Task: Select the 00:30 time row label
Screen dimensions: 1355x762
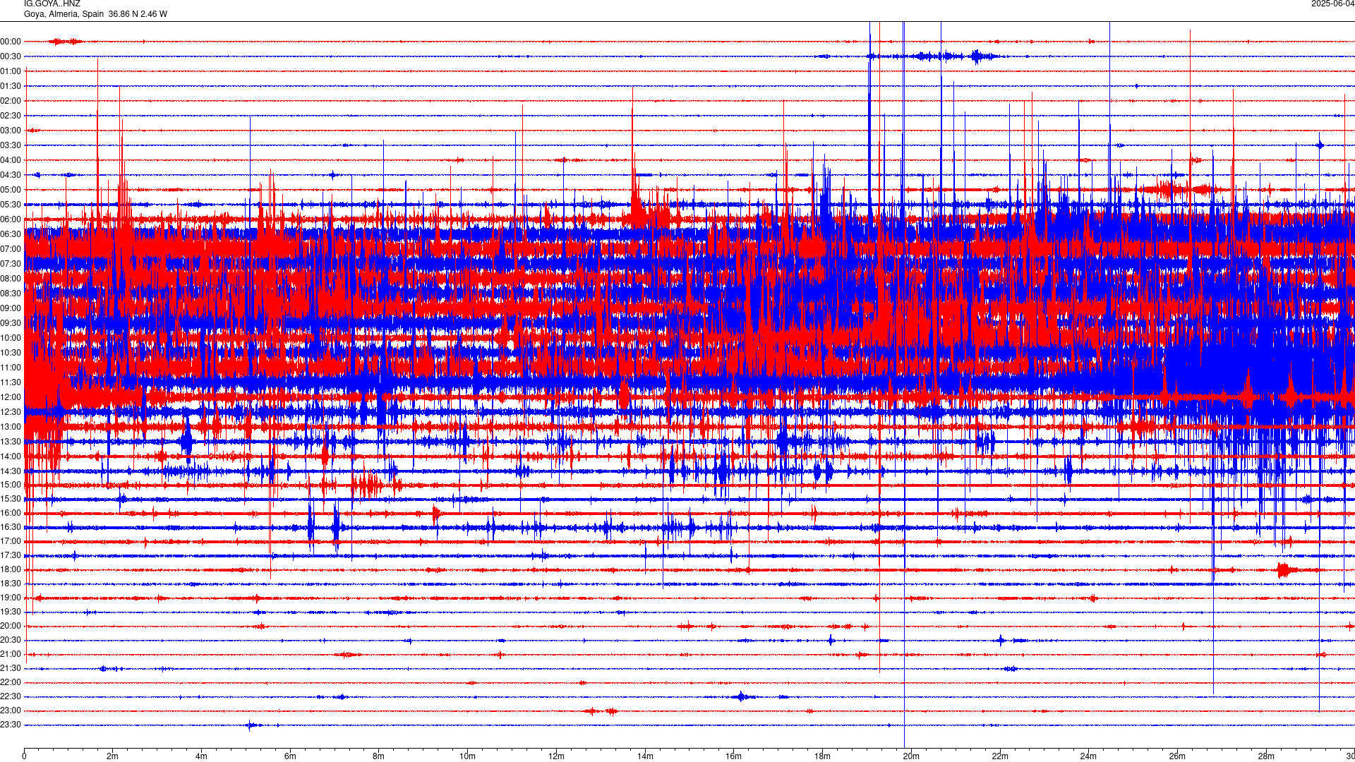Action: (x=11, y=56)
